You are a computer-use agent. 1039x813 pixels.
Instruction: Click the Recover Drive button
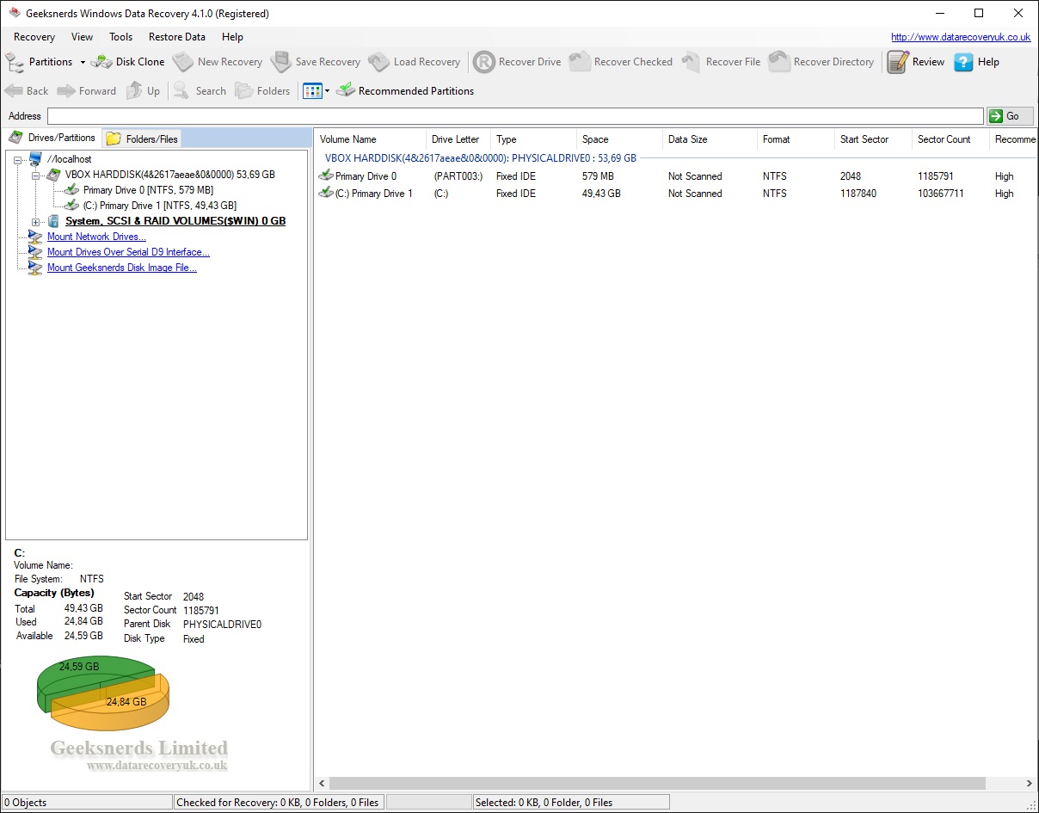click(518, 62)
